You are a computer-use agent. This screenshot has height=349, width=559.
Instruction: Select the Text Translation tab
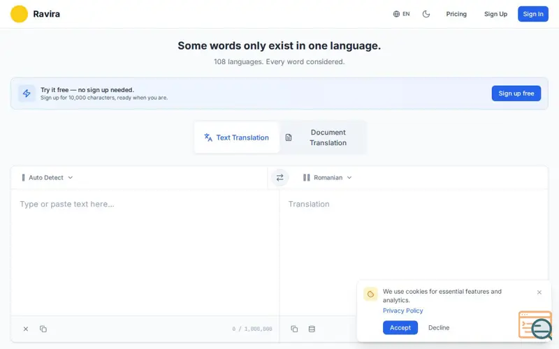(x=237, y=138)
